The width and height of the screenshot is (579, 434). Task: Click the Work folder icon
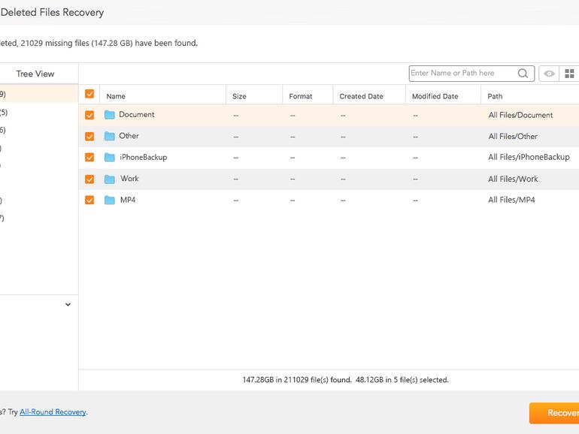(x=110, y=179)
